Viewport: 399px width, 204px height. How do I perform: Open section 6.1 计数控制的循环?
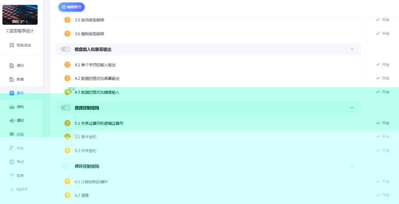click(91, 182)
